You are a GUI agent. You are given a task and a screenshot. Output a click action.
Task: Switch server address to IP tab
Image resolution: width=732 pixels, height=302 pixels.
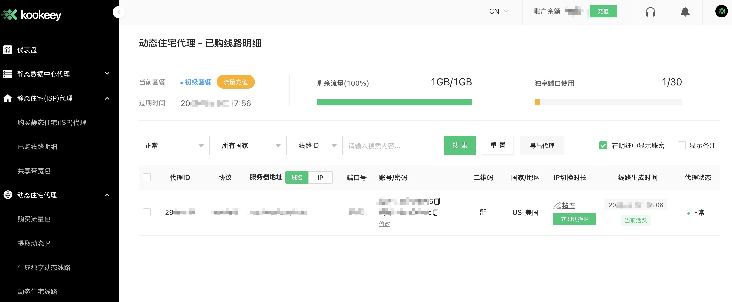tap(320, 177)
